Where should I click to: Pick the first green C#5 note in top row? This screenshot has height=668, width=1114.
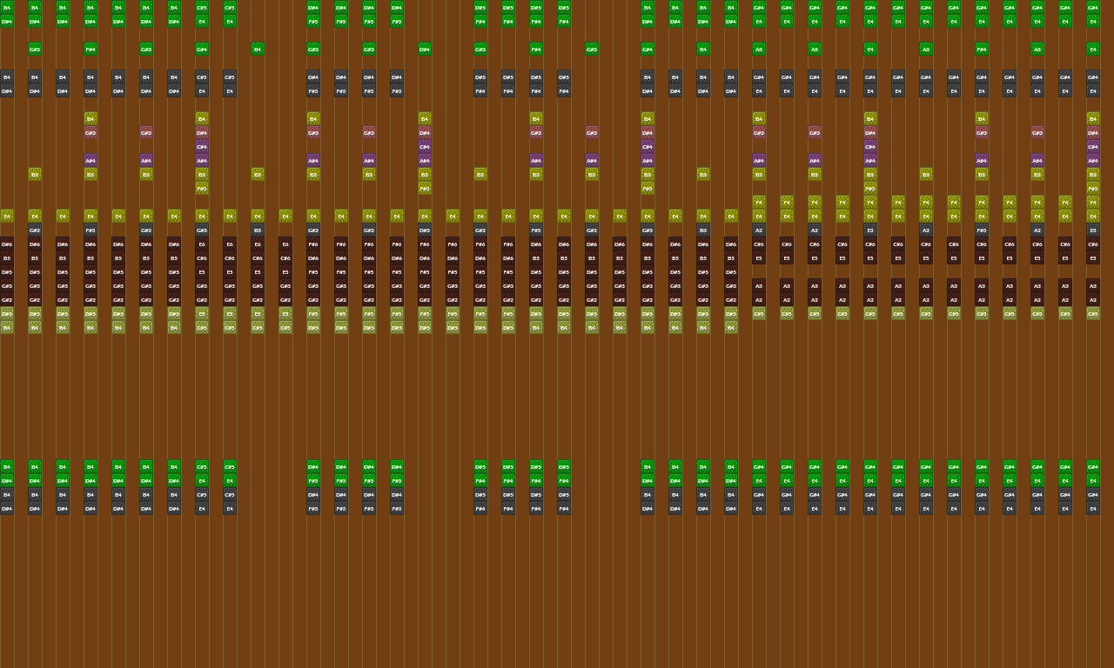coord(202,7)
